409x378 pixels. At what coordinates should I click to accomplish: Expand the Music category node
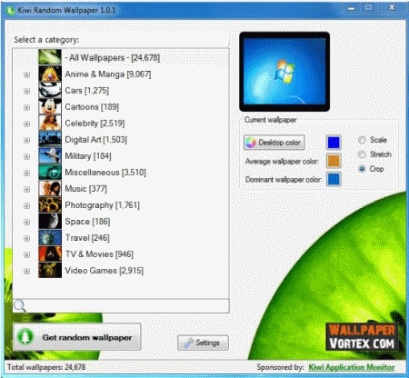click(27, 189)
